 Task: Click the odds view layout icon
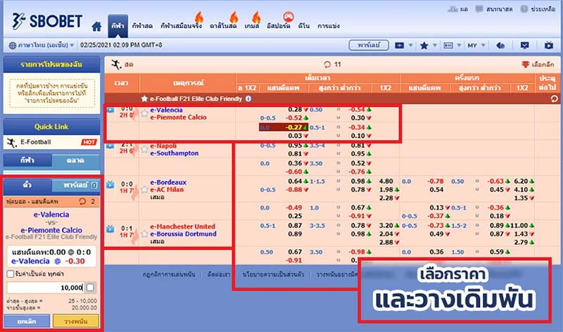point(448,45)
